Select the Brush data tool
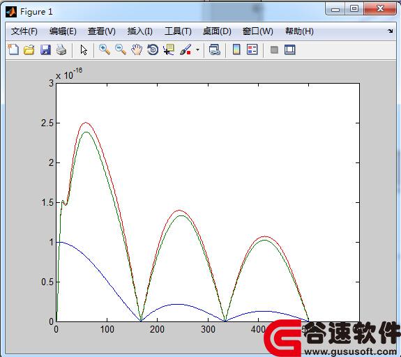Screen dimensions: 401x357 (186, 50)
